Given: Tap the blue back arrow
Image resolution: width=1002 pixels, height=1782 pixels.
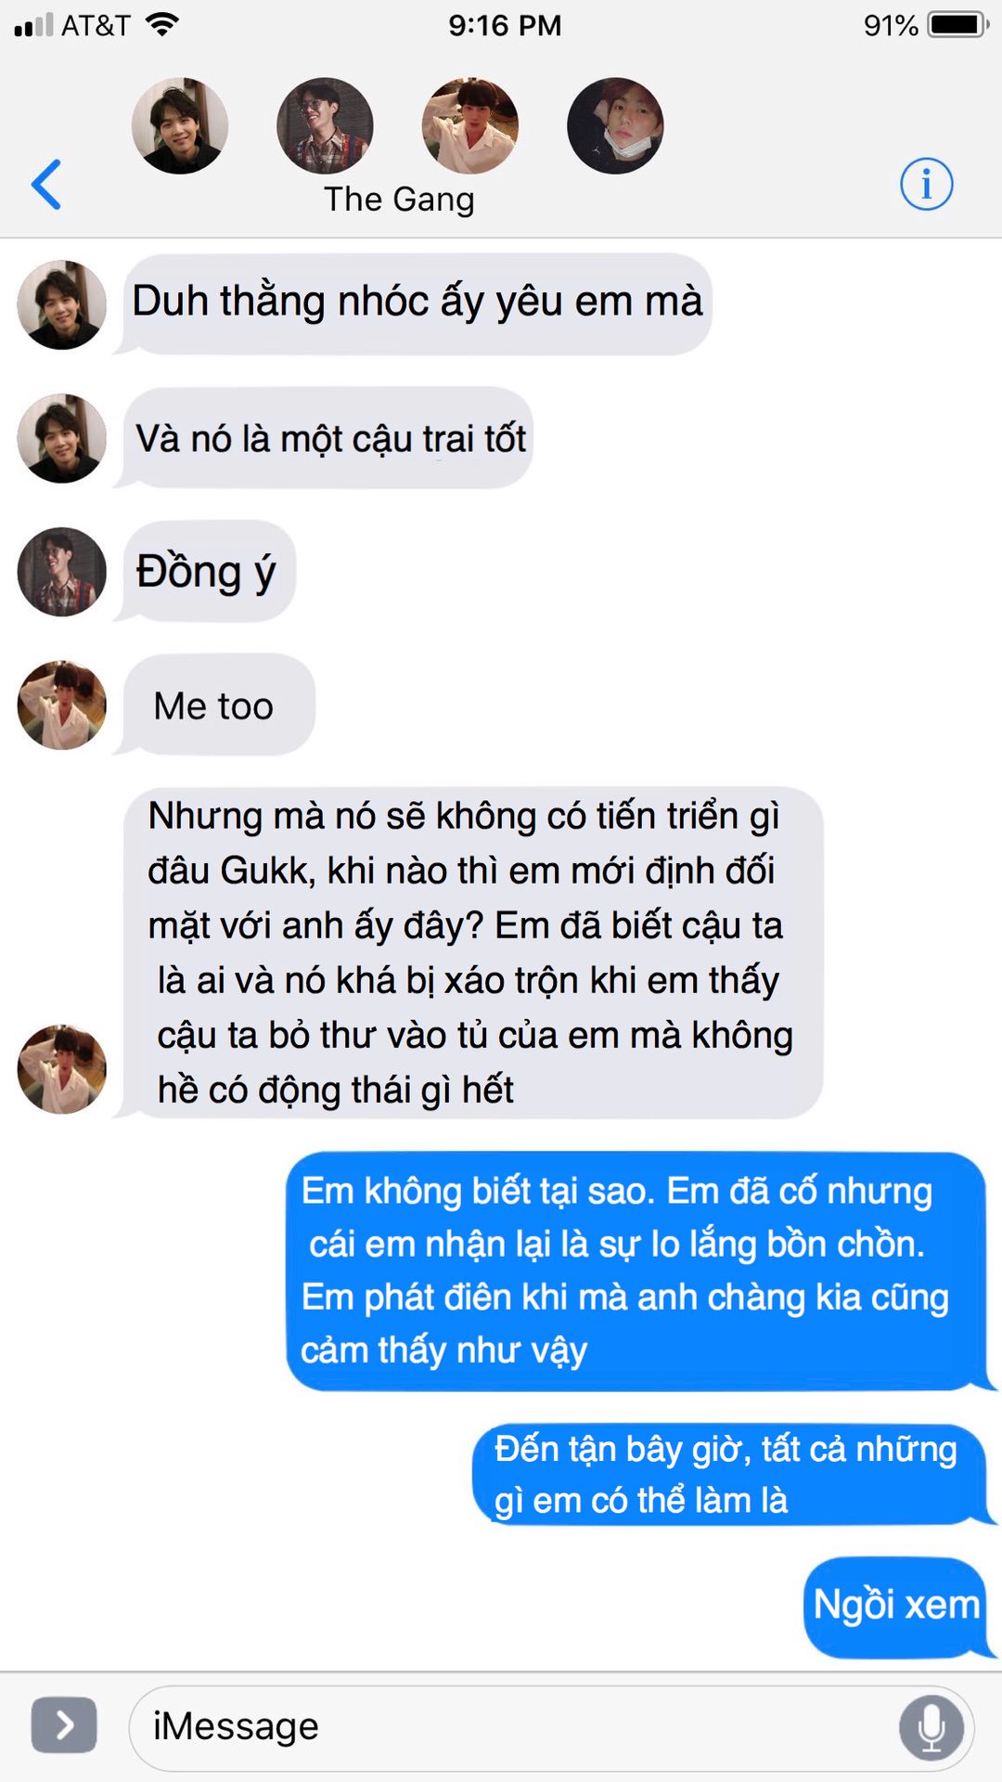Looking at the screenshot, I should pyautogui.click(x=46, y=185).
